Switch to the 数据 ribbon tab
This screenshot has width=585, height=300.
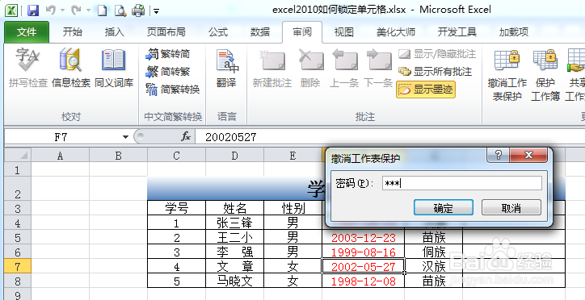[259, 32]
